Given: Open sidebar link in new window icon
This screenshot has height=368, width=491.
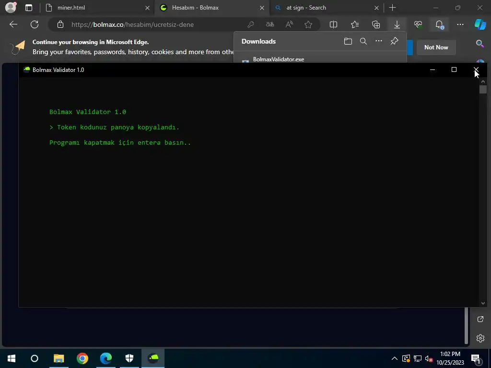Looking at the screenshot, I should coord(480,319).
